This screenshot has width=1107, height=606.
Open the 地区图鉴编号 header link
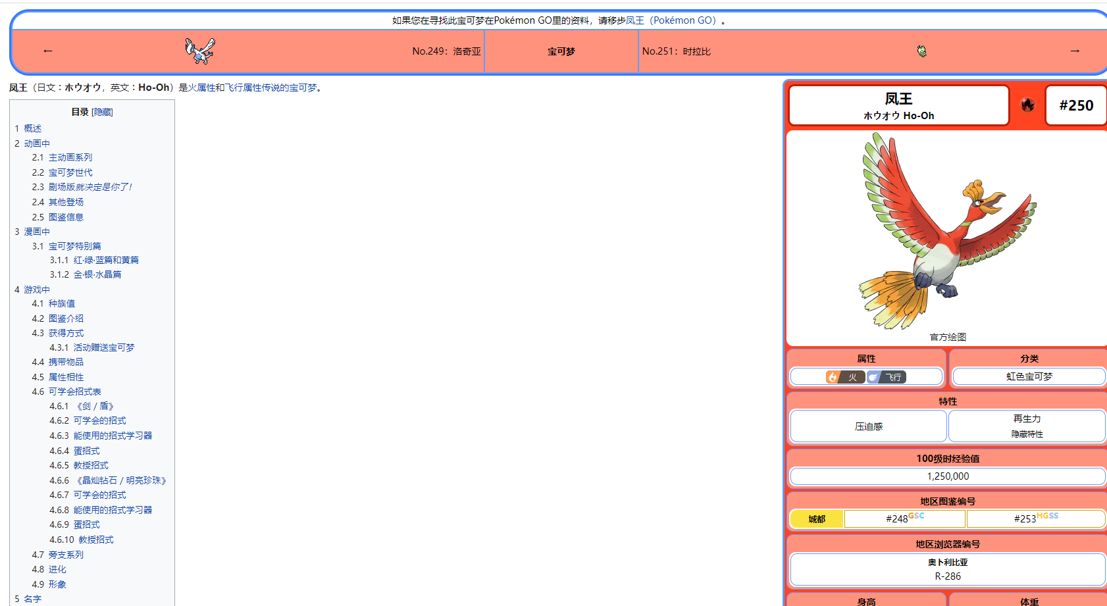pos(948,501)
